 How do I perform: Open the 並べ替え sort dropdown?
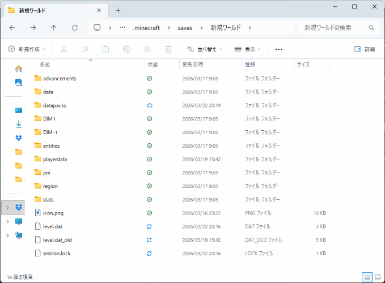point(204,49)
